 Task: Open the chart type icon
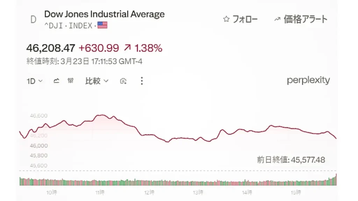click(56, 81)
